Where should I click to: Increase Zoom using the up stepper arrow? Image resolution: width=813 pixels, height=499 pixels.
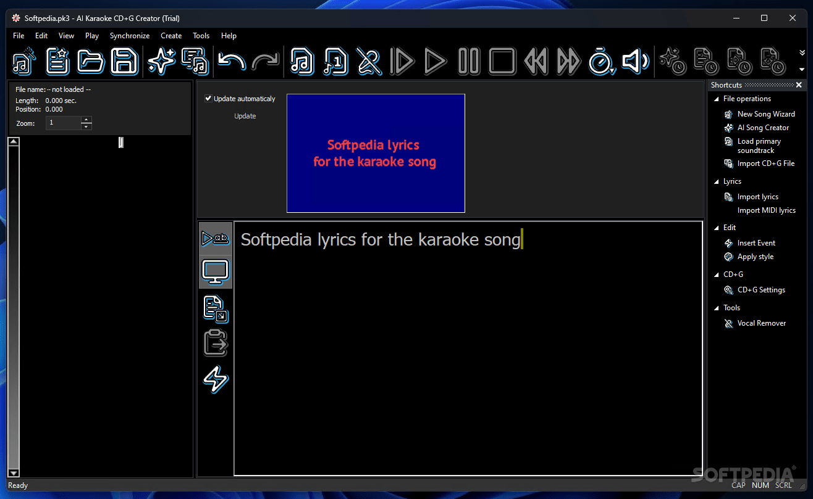click(86, 120)
